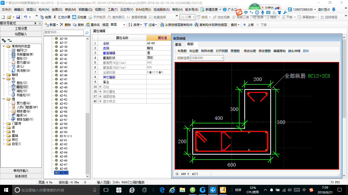This screenshot has width=348, height=195.
Task: Click the search magnifier icon in component list
Action: point(87,32)
